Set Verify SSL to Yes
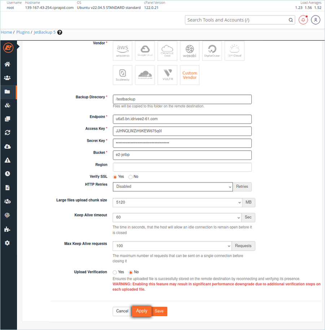Image resolution: width=325 pixels, height=330 pixels. [115, 177]
